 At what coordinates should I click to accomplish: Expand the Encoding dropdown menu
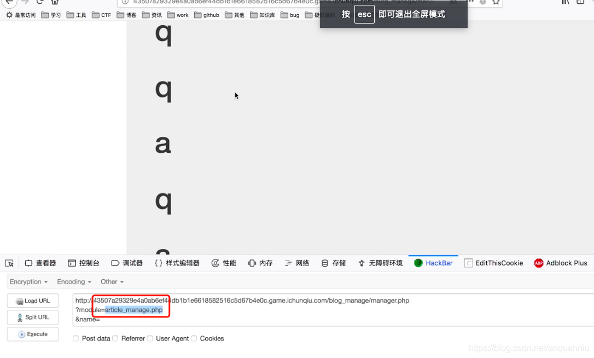click(x=74, y=282)
